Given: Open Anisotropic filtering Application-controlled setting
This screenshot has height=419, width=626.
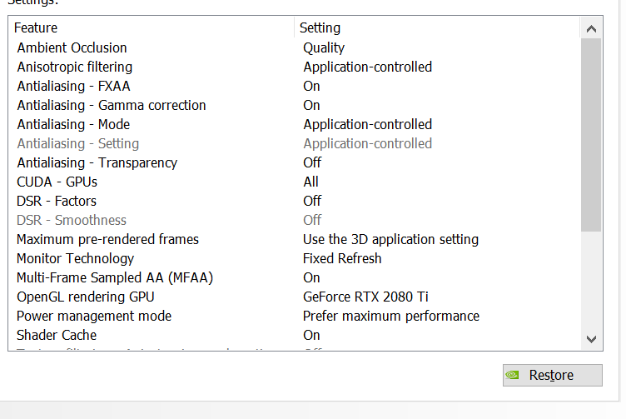Looking at the screenshot, I should [367, 67].
